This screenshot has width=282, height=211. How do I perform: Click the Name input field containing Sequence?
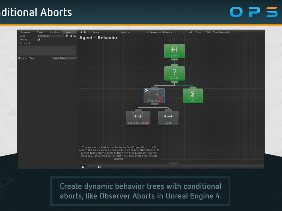pos(50,36)
